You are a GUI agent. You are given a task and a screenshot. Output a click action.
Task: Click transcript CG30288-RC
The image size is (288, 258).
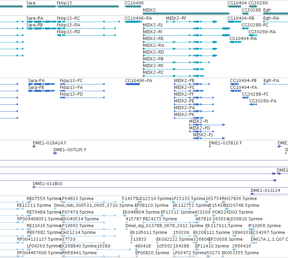click(x=255, y=25)
